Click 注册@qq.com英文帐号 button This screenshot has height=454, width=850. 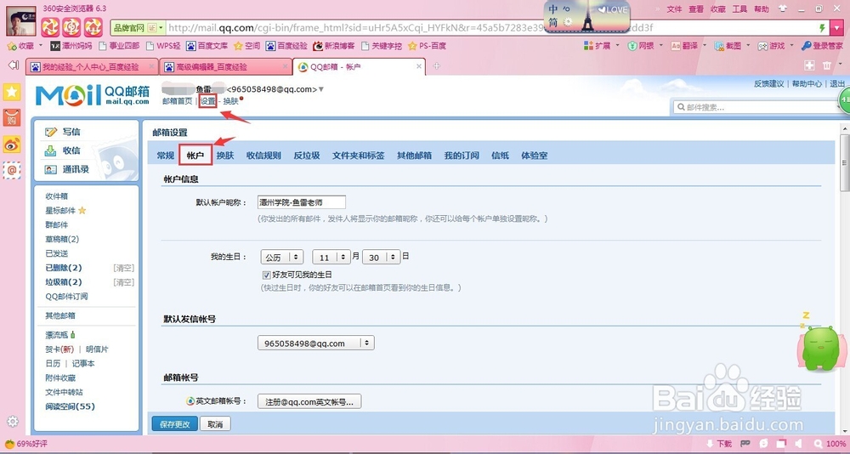(x=309, y=402)
